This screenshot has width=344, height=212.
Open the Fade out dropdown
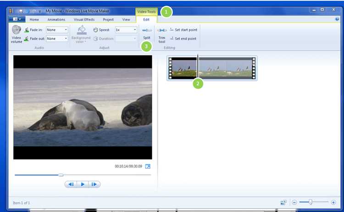tap(57, 39)
